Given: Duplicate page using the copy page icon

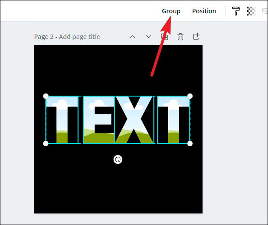Looking at the screenshot, I should tap(165, 37).
